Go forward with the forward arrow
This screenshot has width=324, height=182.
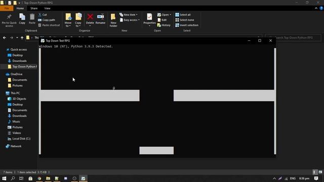tap(12, 38)
